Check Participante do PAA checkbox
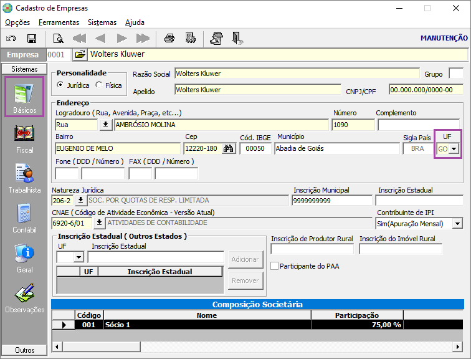 coord(274,266)
